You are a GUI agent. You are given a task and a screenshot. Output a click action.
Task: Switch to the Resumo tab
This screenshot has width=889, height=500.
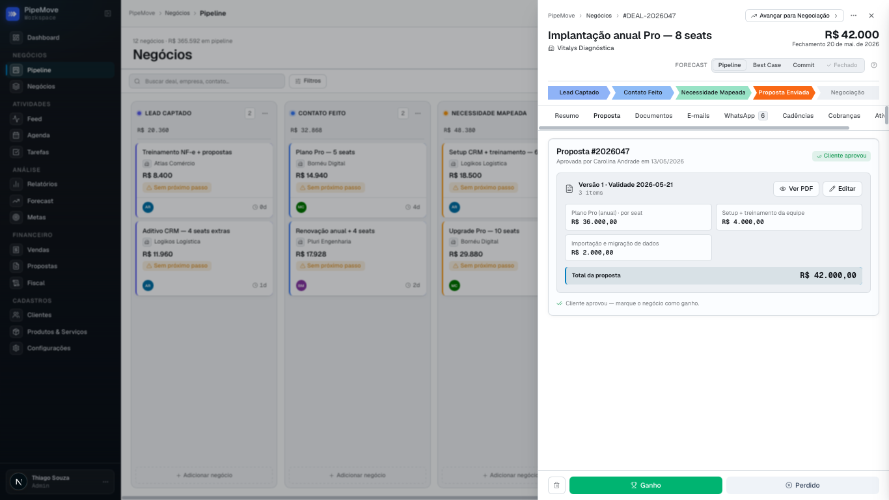[x=566, y=115]
